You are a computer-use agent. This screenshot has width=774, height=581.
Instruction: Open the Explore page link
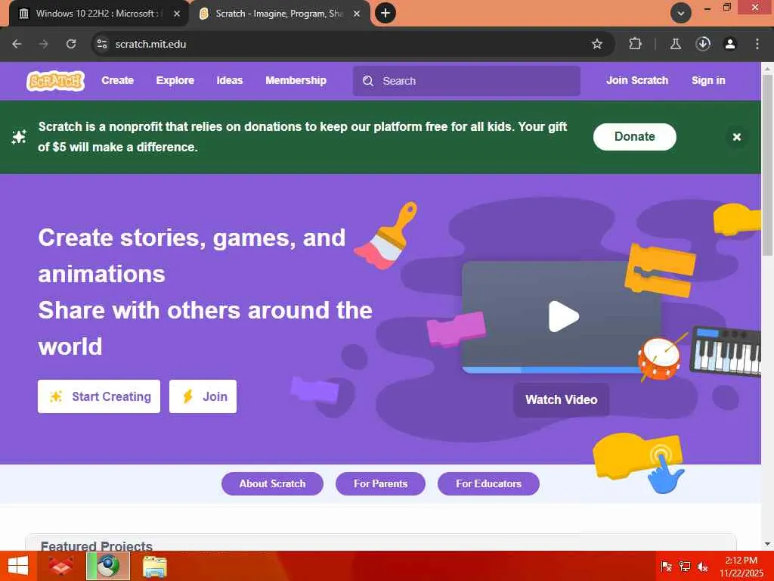[x=175, y=80]
